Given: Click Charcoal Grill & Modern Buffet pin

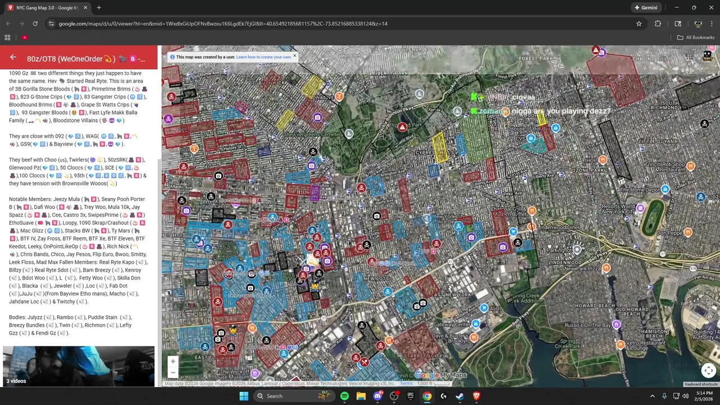Looking at the screenshot, I should click(x=532, y=211).
